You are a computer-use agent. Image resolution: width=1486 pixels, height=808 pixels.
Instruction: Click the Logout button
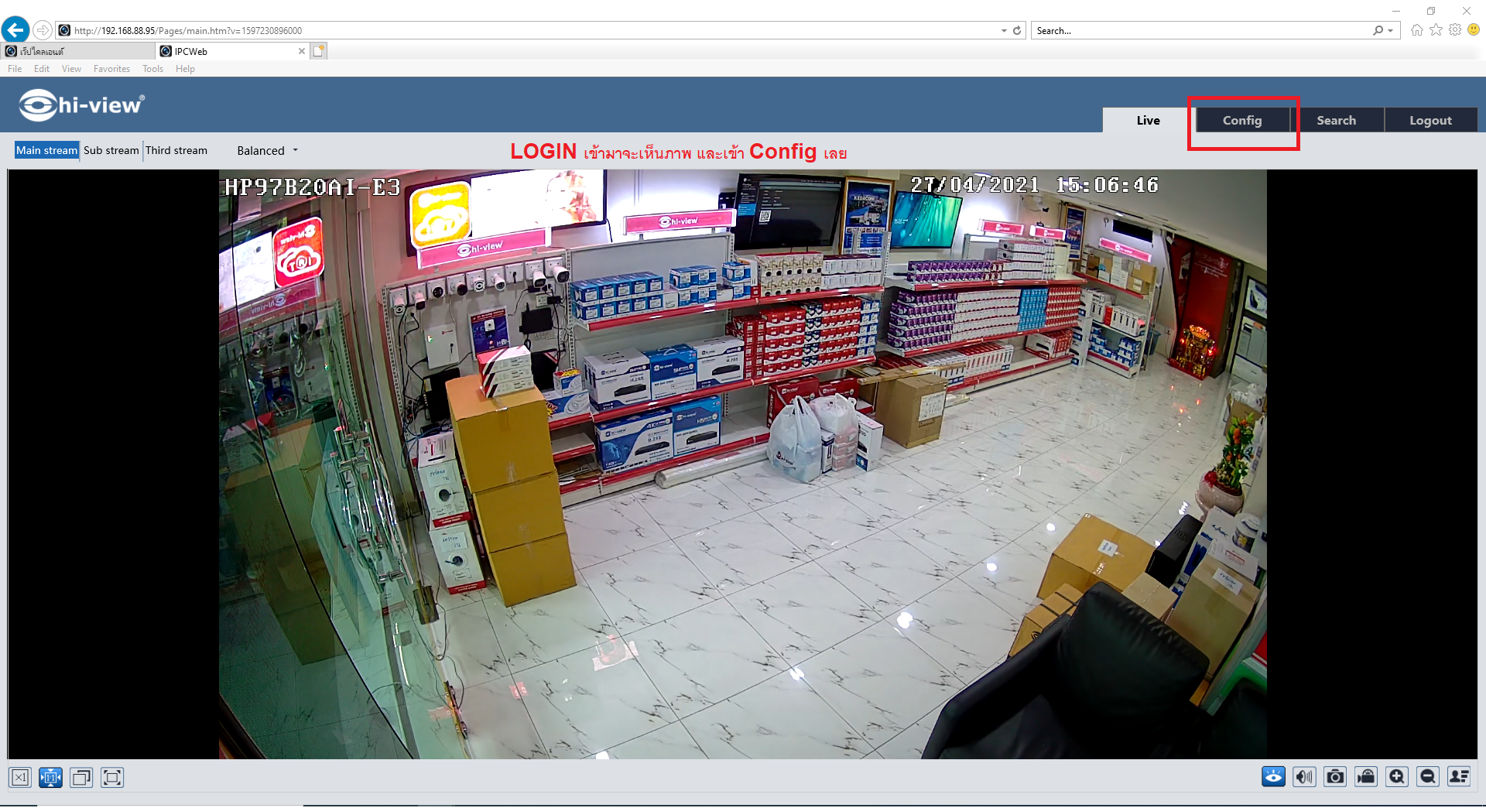pyautogui.click(x=1430, y=121)
